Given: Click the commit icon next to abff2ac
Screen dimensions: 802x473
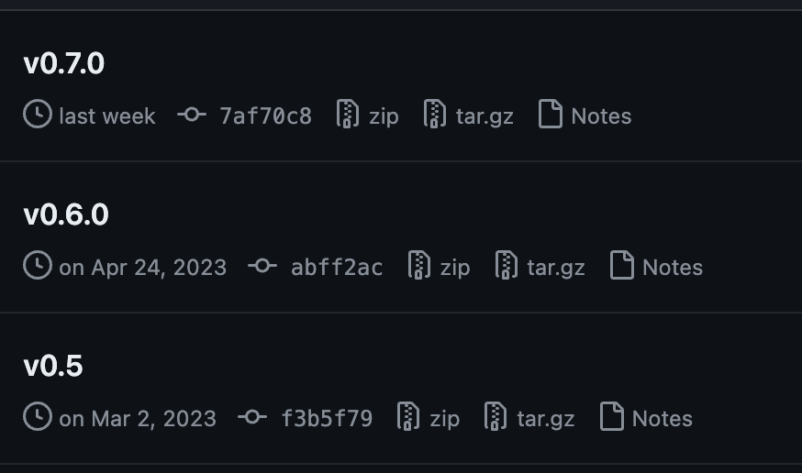Looking at the screenshot, I should click(263, 266).
